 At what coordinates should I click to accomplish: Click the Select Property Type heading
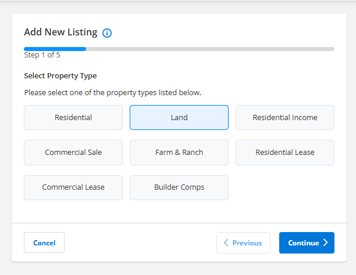pyautogui.click(x=60, y=76)
